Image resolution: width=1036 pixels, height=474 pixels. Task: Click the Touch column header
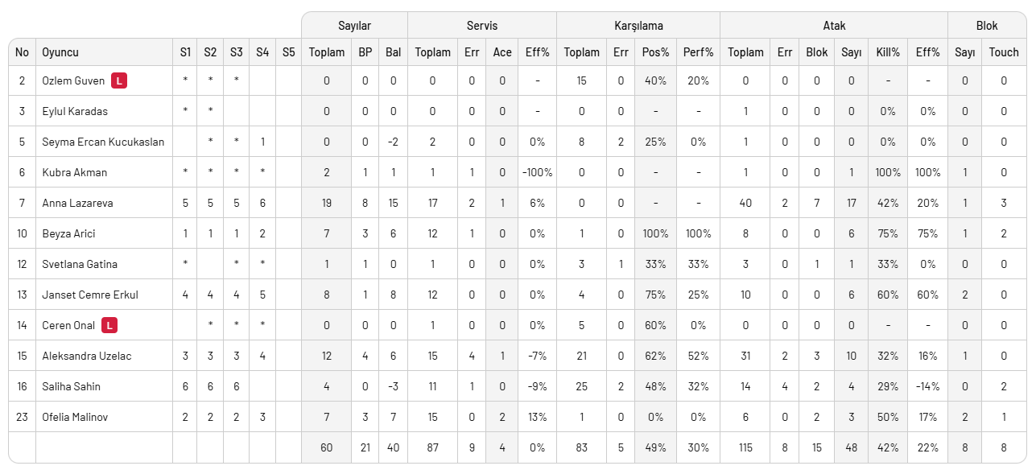[x=1003, y=52]
